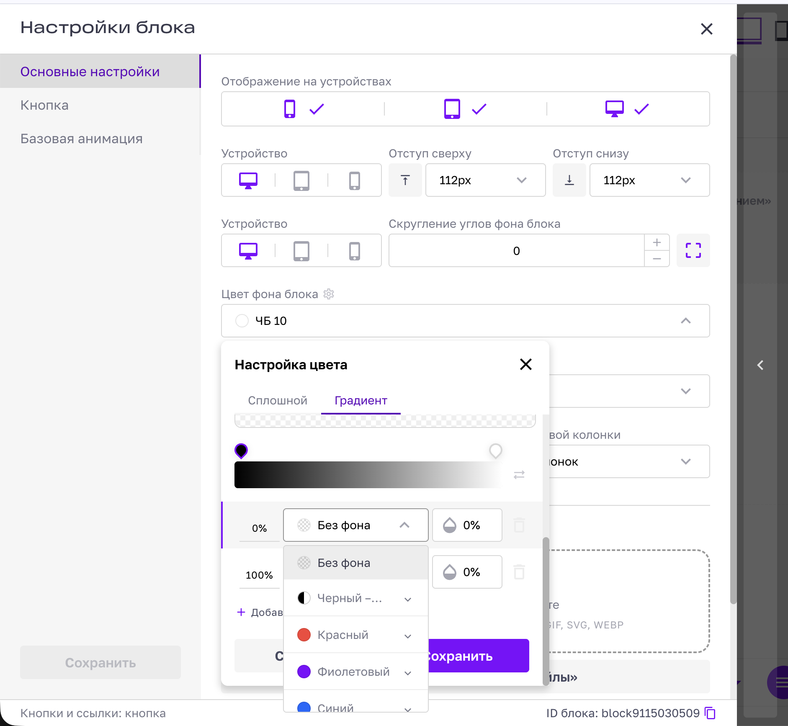The image size is (788, 726).
Task: Select the black gradient start stop marker
Action: 241,451
